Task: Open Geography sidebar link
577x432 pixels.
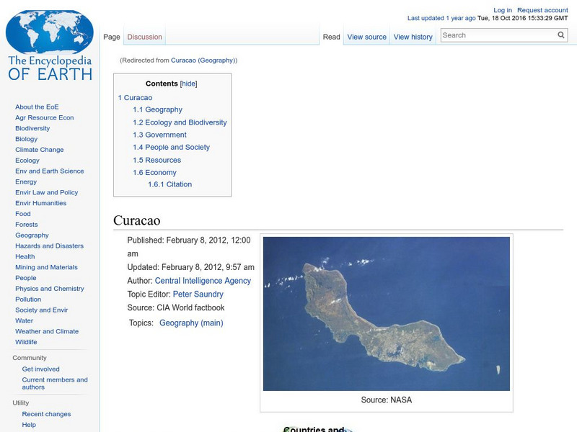Action: click(x=32, y=235)
